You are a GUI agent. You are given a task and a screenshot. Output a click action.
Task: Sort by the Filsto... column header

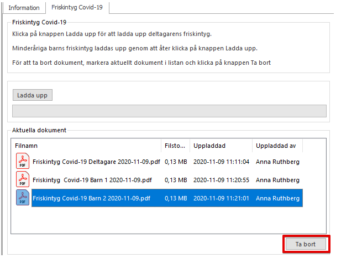[175, 146]
